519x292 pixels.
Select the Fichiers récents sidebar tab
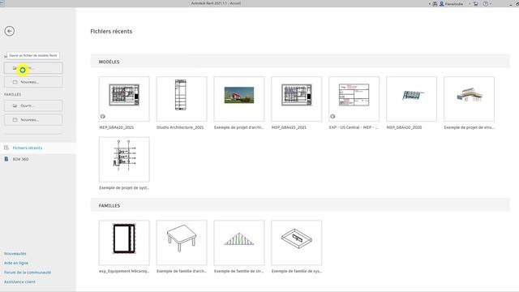coord(38,148)
